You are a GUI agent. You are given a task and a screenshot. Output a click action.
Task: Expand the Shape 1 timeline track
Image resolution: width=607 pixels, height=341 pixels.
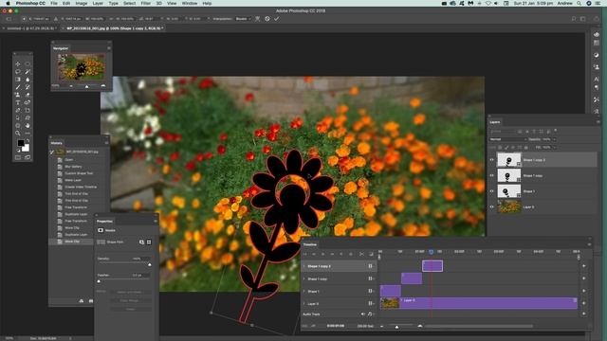pyautogui.click(x=304, y=291)
